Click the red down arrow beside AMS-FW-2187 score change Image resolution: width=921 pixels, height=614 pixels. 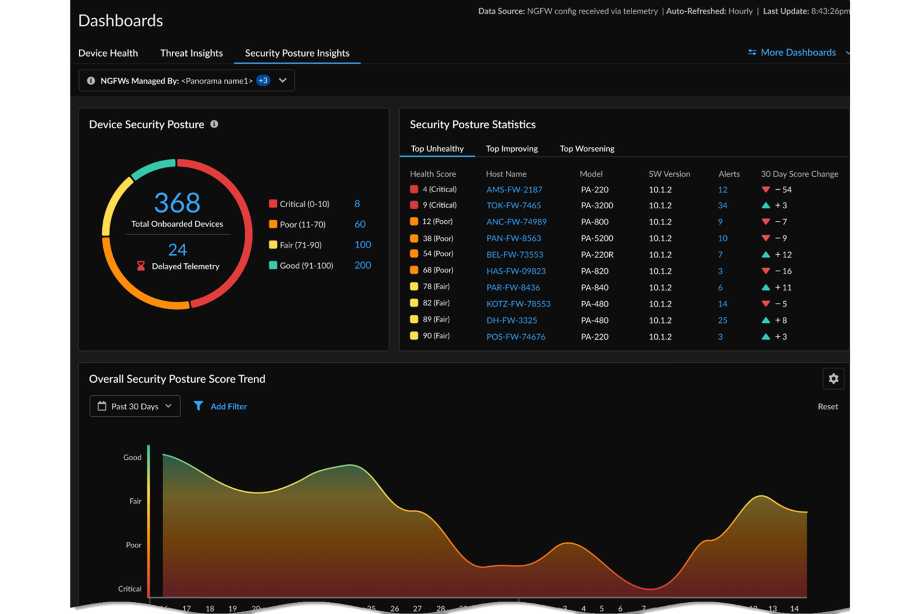pos(764,189)
